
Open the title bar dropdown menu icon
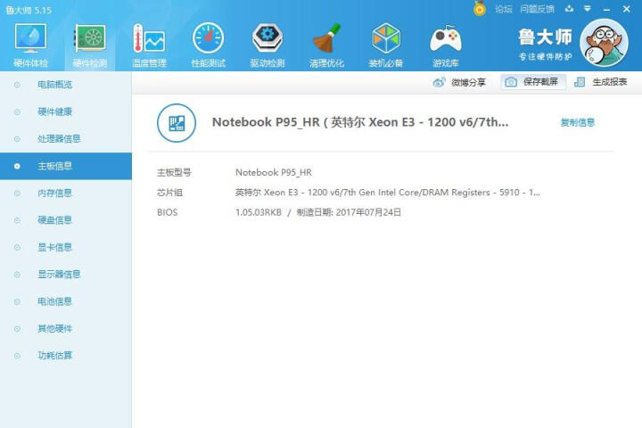[588, 9]
